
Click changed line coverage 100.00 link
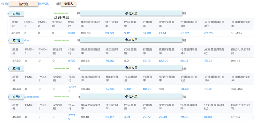click(x=163, y=61)
